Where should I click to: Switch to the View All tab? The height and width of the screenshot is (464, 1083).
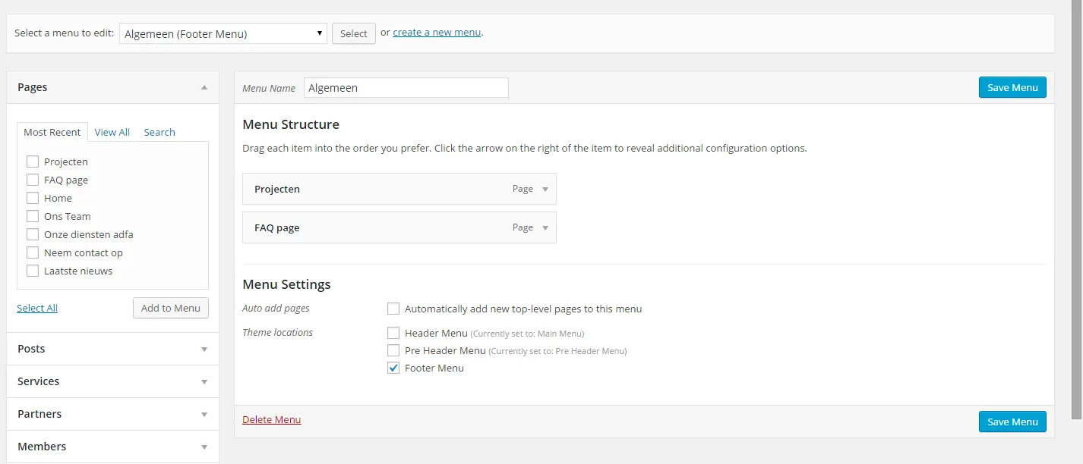coord(112,132)
